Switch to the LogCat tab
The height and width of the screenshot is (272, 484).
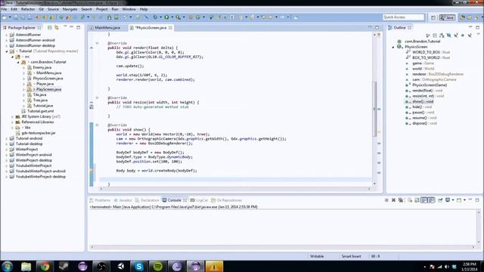tap(199, 200)
